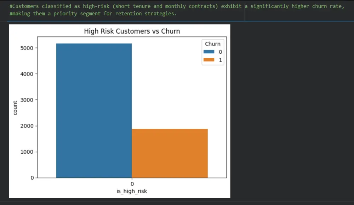The height and width of the screenshot is (205, 354).
Task: Click the 1000 y-axis tick label
Action: coord(27,152)
